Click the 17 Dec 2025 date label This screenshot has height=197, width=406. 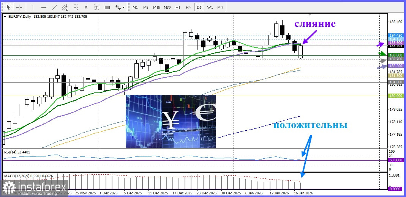click(x=182, y=193)
